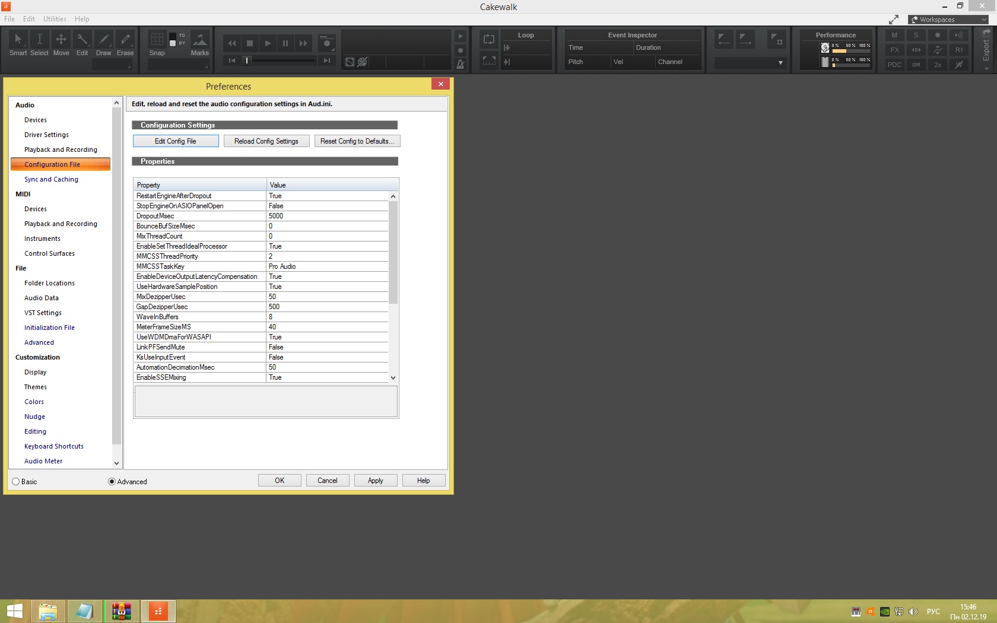The width and height of the screenshot is (997, 623).
Task: Open Driver Settings in Audio section
Action: point(46,135)
